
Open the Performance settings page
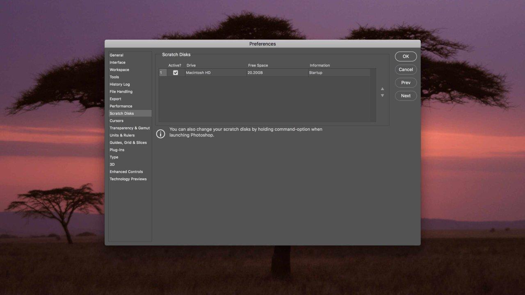pyautogui.click(x=121, y=106)
